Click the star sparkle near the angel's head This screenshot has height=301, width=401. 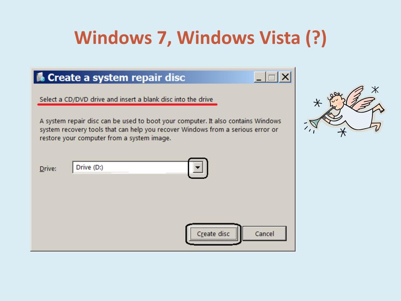(317, 103)
